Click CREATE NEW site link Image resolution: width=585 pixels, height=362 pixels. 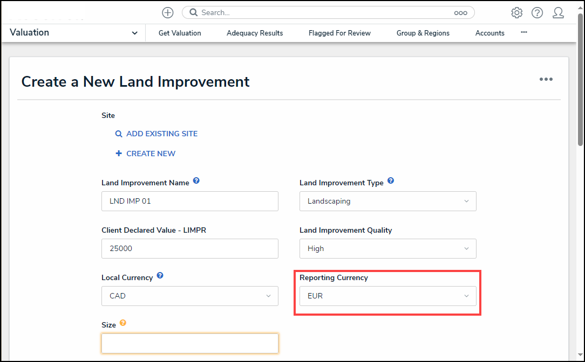tap(151, 154)
